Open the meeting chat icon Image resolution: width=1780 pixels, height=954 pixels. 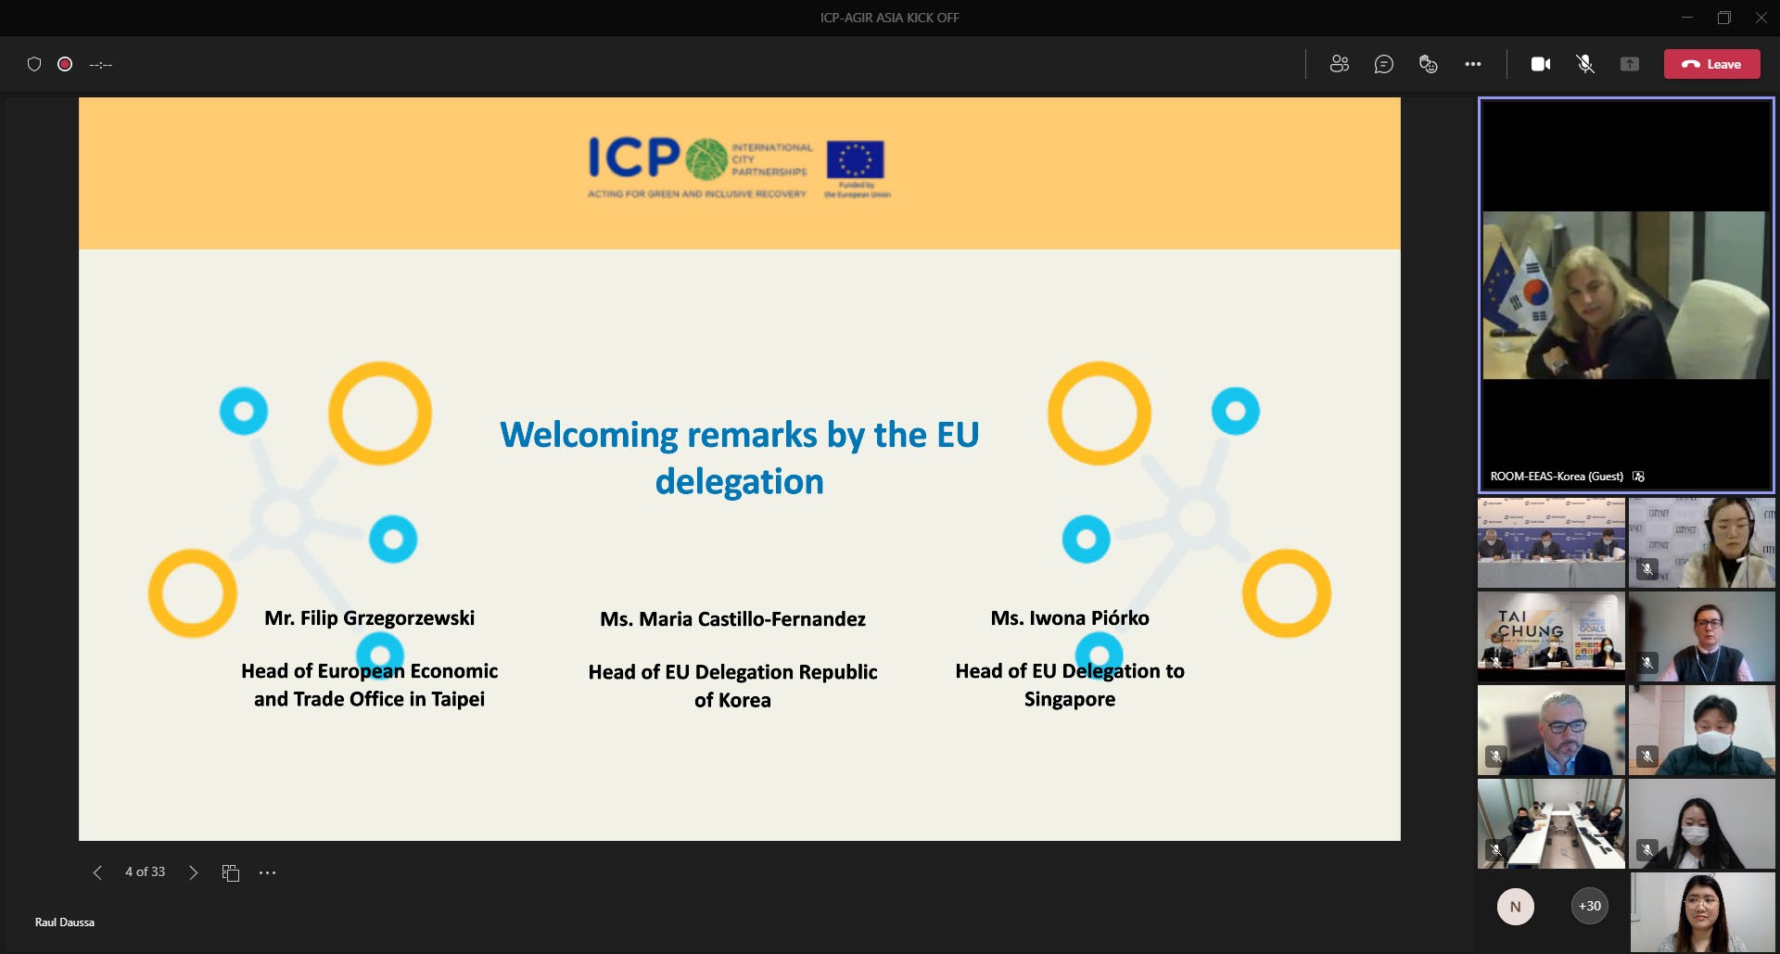1383,64
